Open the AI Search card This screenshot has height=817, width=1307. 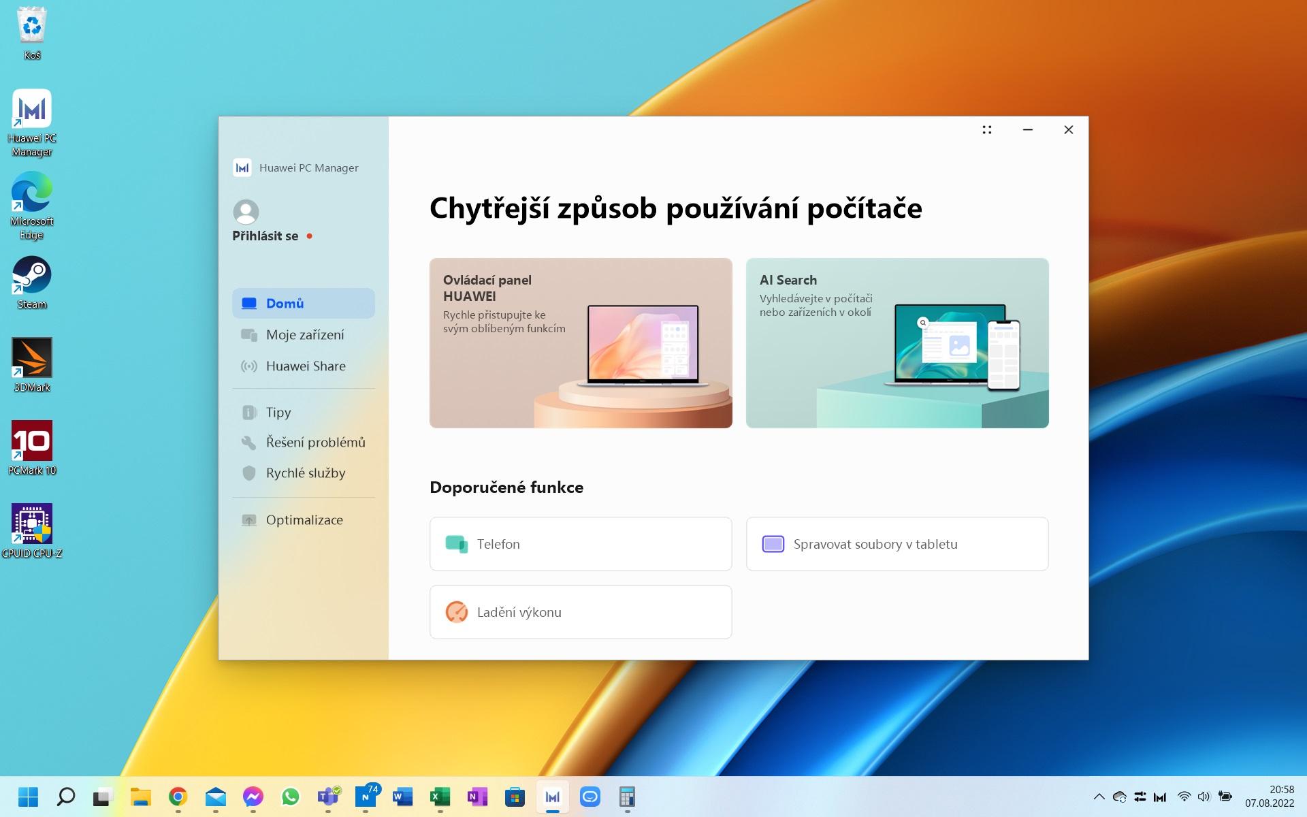pyautogui.click(x=897, y=343)
